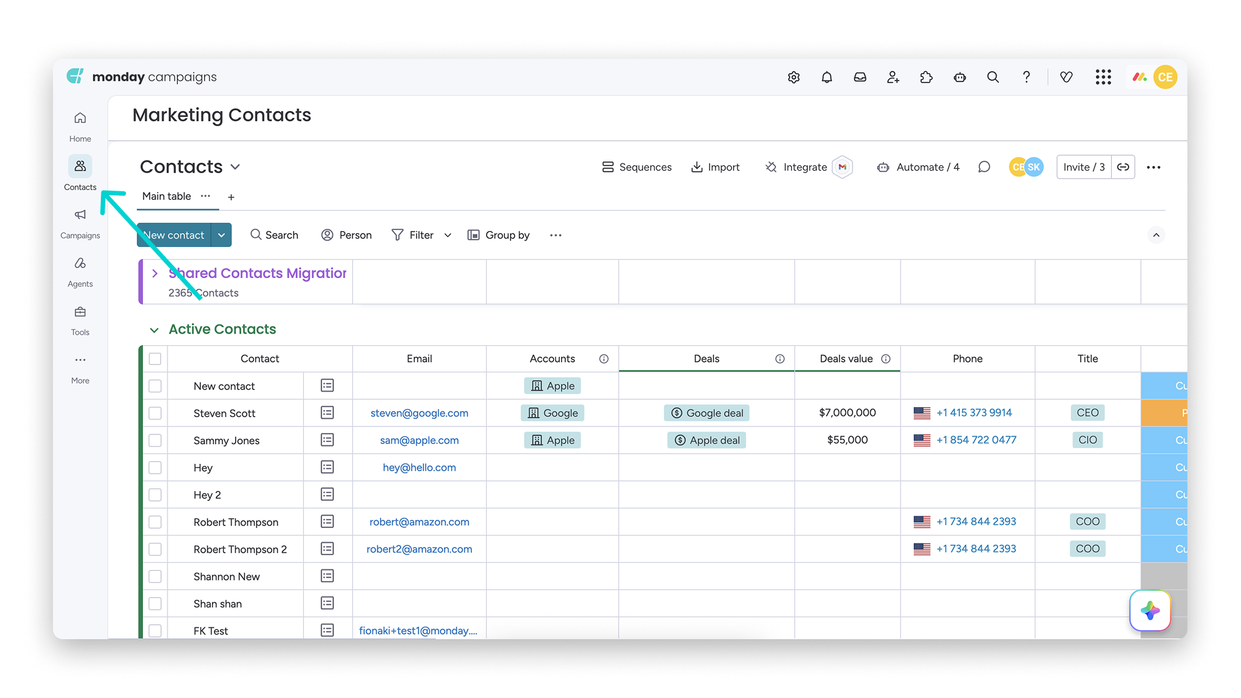Expand the Shared Contacts Migration group
This screenshot has width=1241, height=698.
154,273
